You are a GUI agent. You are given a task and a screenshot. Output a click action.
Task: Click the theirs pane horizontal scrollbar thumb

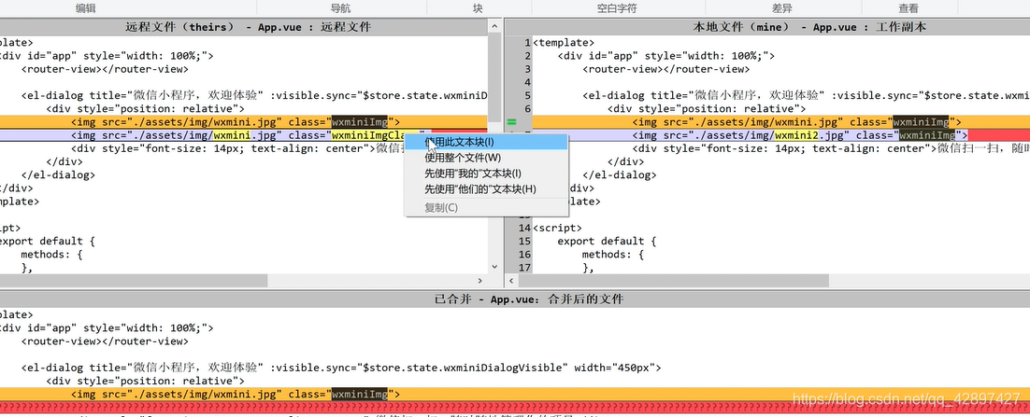click(x=134, y=281)
